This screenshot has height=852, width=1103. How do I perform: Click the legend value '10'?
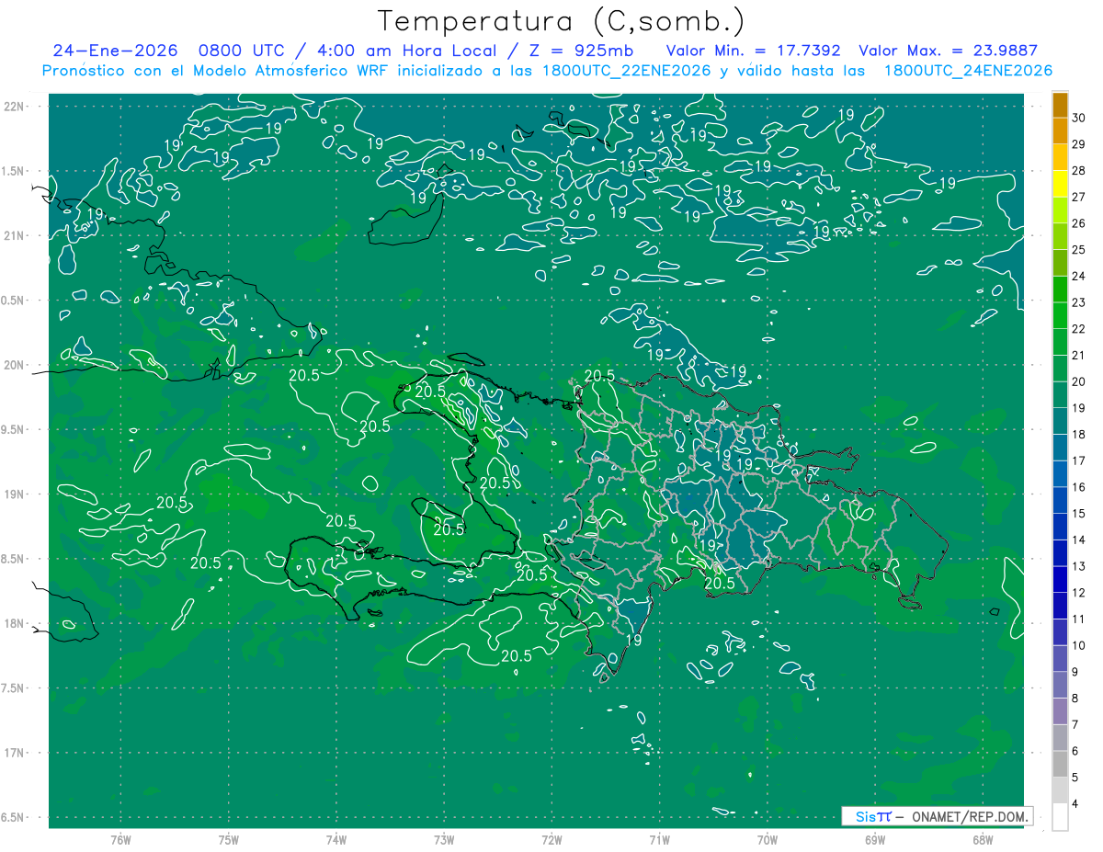point(1079,646)
